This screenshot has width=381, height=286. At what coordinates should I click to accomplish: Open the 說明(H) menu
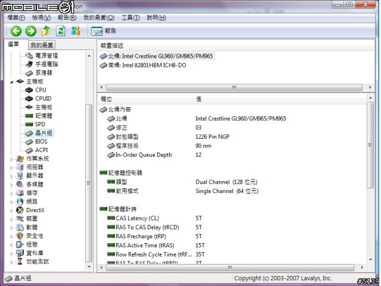[156, 18]
